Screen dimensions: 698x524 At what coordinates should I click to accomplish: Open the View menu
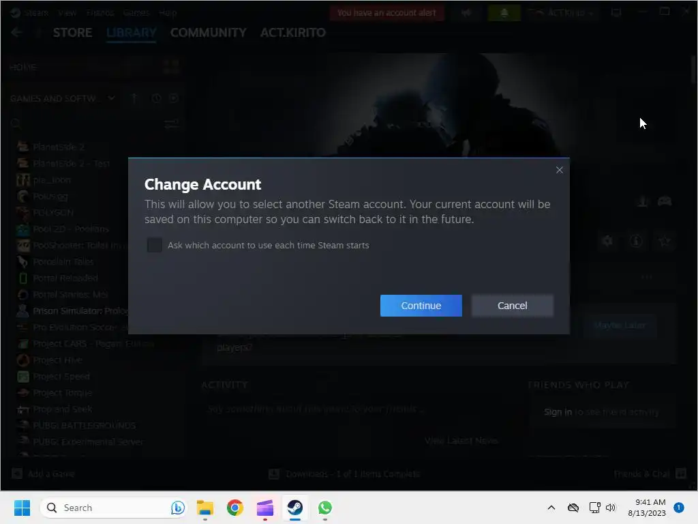pyautogui.click(x=67, y=12)
